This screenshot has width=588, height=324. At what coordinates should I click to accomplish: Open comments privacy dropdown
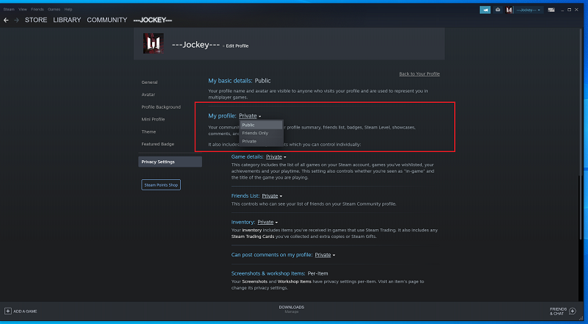click(325, 255)
